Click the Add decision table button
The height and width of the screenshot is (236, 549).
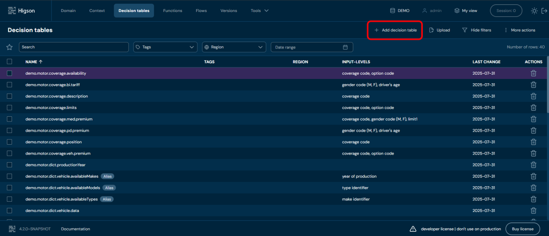395,30
